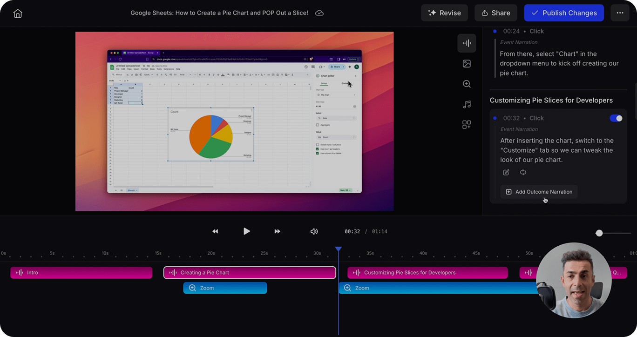The height and width of the screenshot is (337, 637).
Task: Adjust the timeline zoom slider handle
Action: [x=599, y=233]
